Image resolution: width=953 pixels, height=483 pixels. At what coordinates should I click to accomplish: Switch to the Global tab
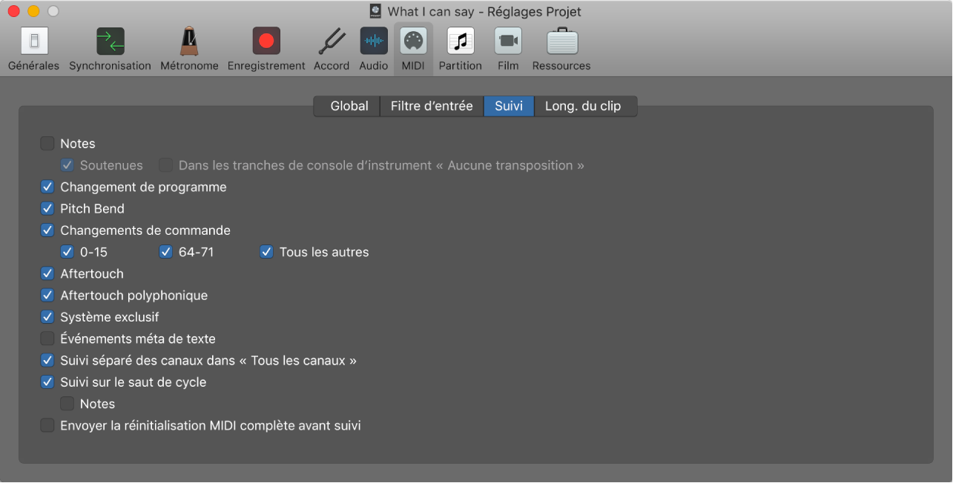[x=347, y=106]
